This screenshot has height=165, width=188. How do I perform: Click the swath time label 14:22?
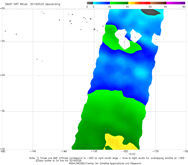point(132,154)
